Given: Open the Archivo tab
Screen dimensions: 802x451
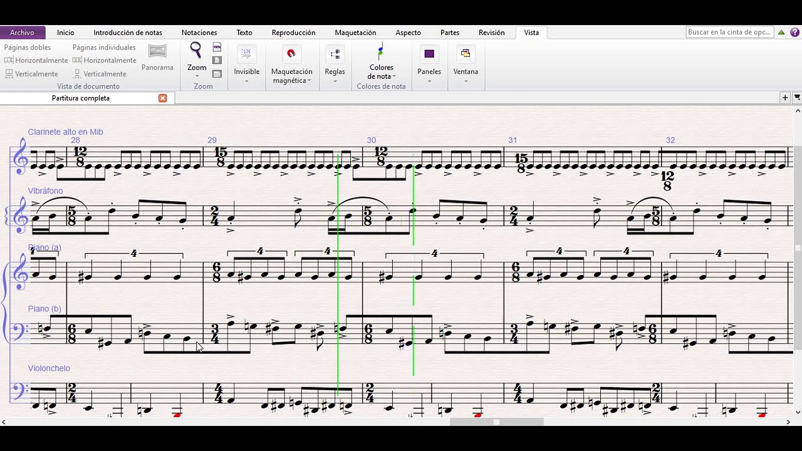Looking at the screenshot, I should coord(23,33).
